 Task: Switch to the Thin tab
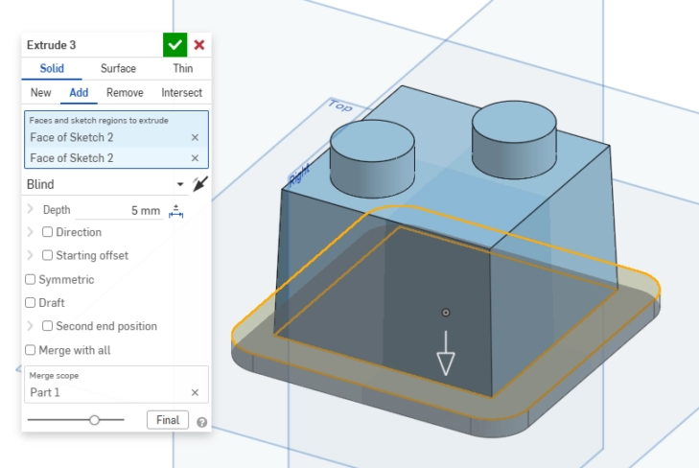pos(183,69)
